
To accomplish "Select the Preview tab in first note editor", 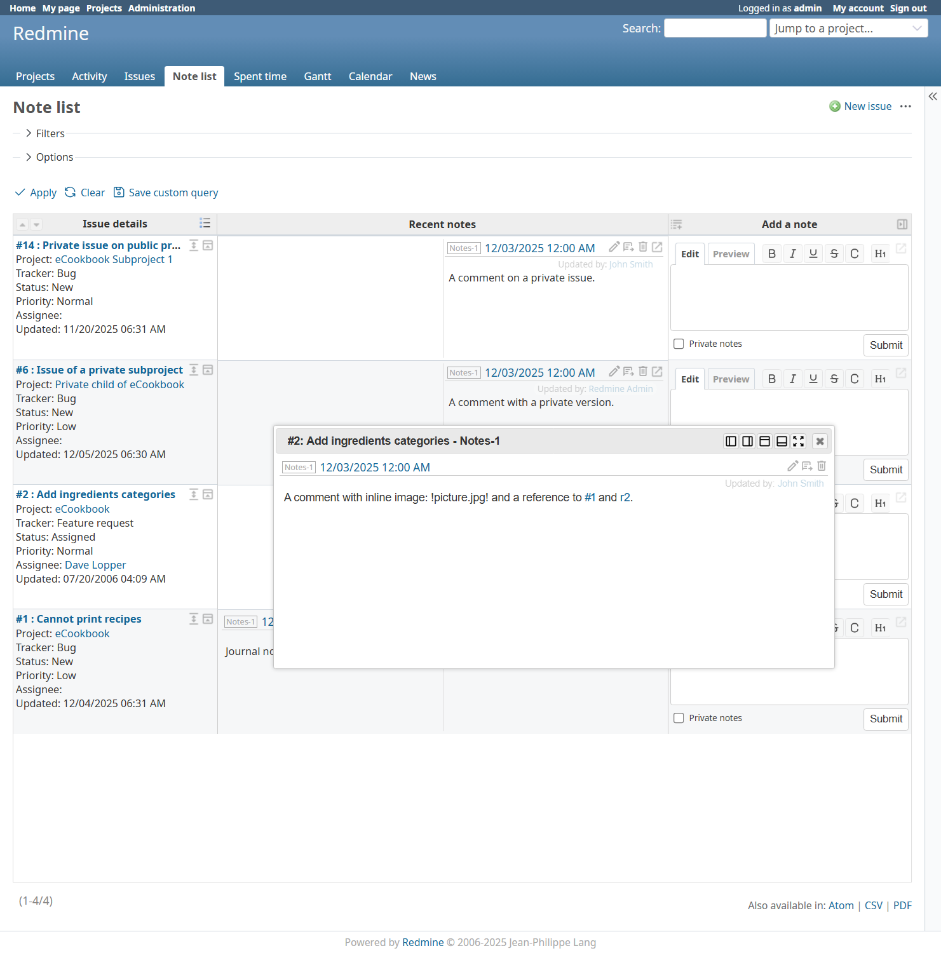I will (x=731, y=253).
